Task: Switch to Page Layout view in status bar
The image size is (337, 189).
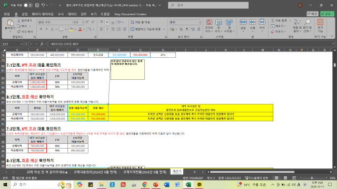Action: [285, 178]
